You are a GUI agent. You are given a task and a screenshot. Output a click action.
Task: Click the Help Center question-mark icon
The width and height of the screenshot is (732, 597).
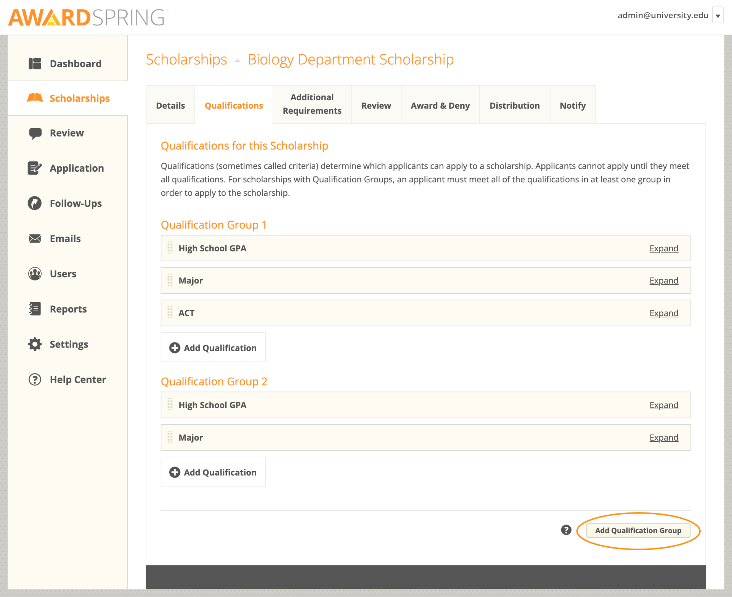click(x=35, y=379)
